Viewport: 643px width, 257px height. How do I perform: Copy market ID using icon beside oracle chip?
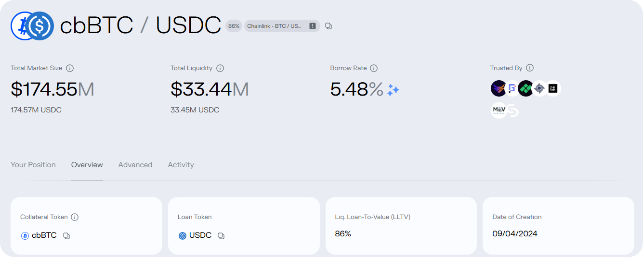tap(328, 26)
